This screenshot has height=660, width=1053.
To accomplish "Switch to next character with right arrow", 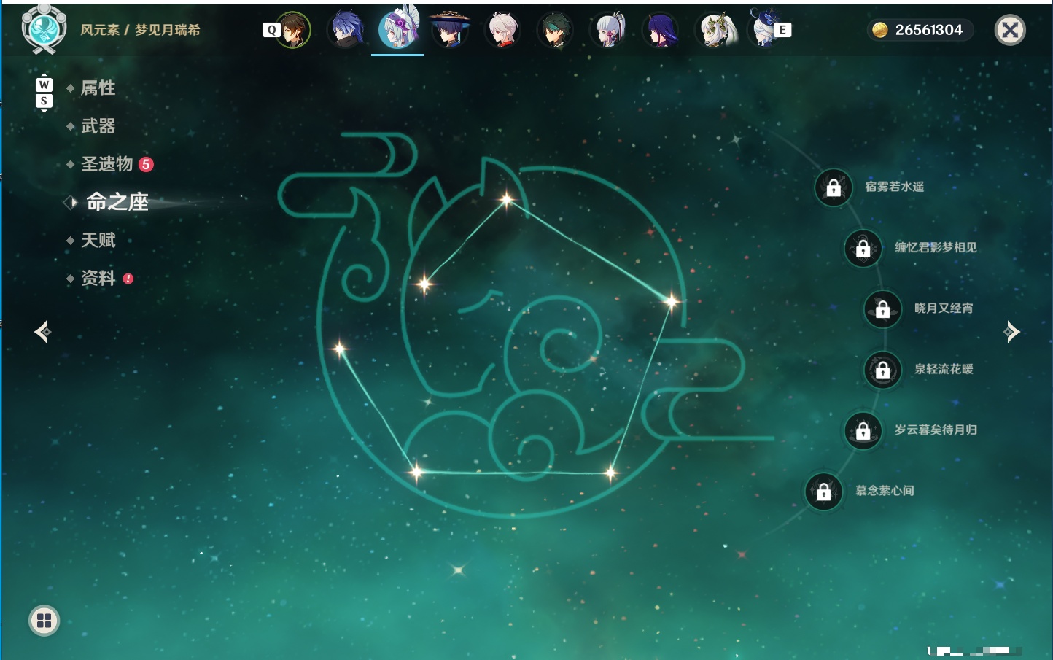I will 1011,332.
